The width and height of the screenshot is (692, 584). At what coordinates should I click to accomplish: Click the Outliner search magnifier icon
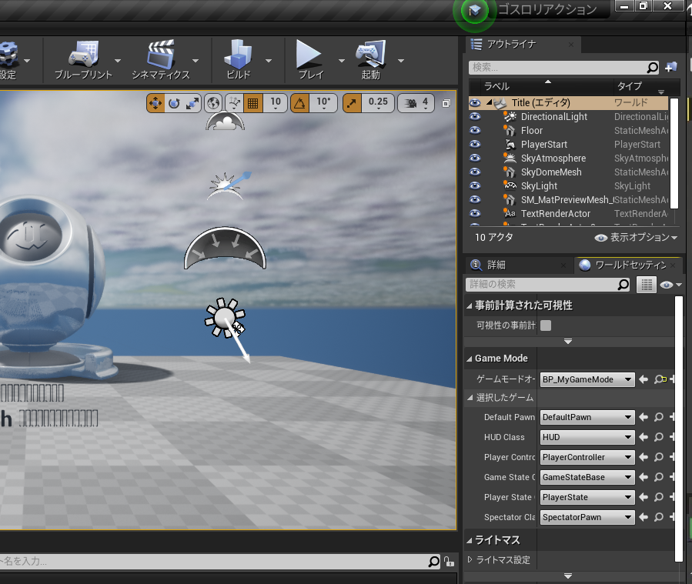(x=652, y=68)
